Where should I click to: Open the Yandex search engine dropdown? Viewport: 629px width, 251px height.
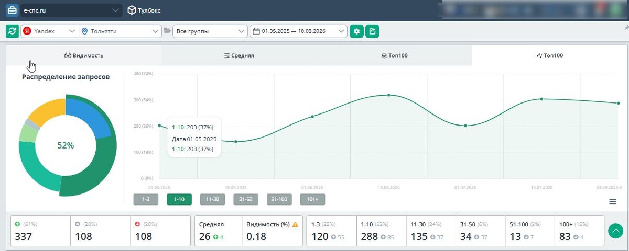(50, 31)
